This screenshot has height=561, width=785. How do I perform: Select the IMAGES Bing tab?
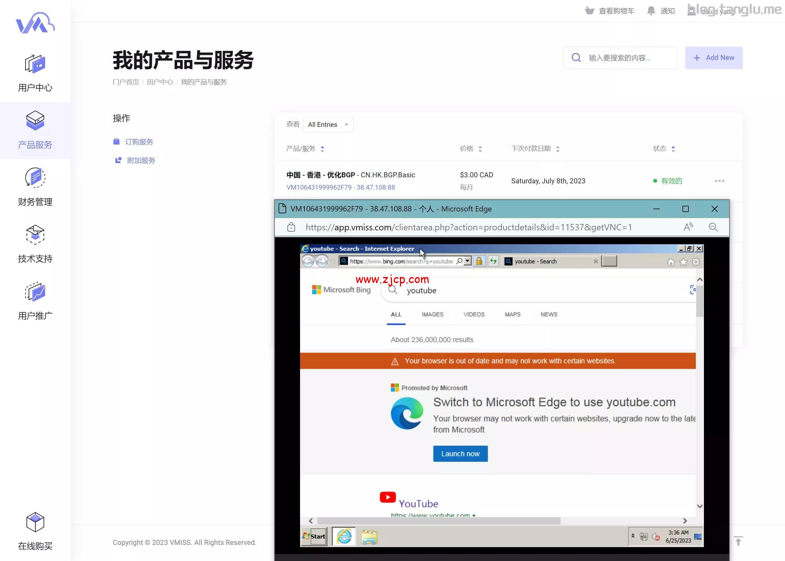(x=432, y=314)
